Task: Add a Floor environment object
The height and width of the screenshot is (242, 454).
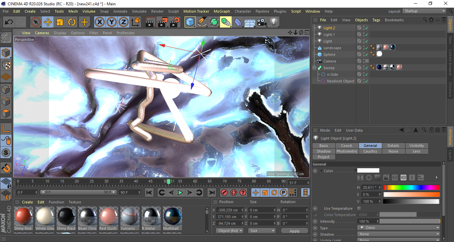Action: tap(250, 22)
